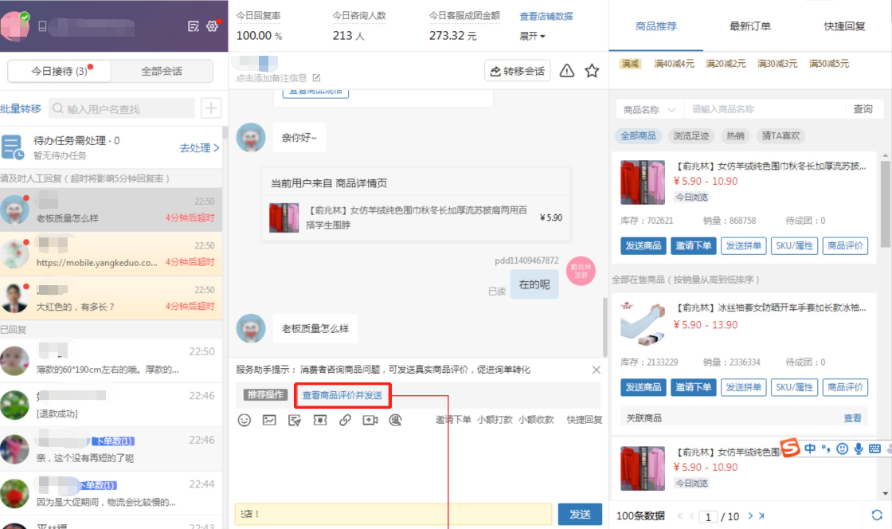
Task: Open 商品名称 search type dropdown
Action: pos(648,109)
